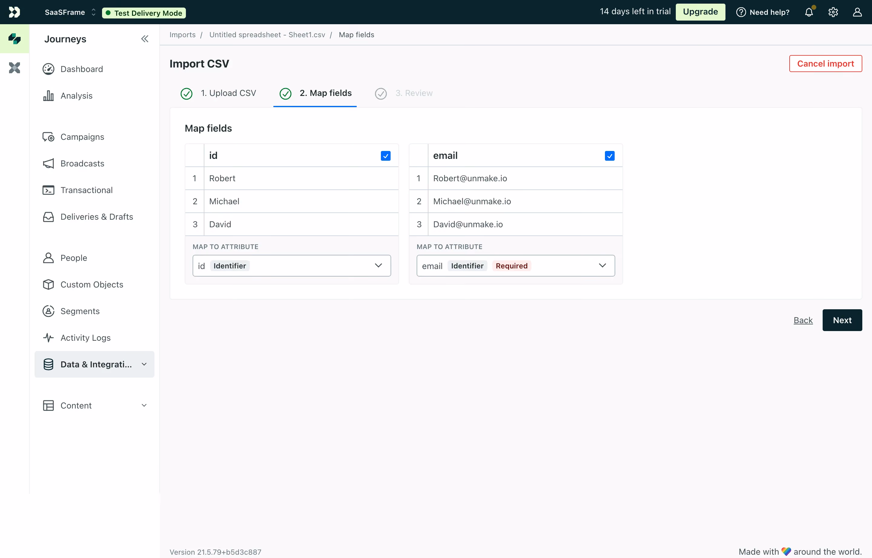The height and width of the screenshot is (558, 872).
Task: Open the X-shaped app icon in rail
Action: click(x=15, y=68)
